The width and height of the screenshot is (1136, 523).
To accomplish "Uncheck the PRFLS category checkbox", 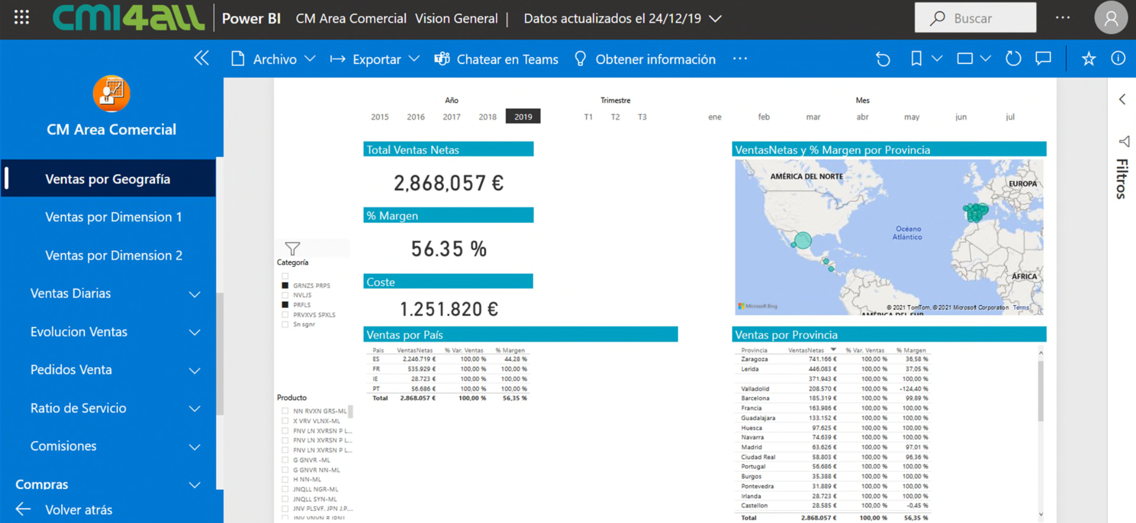I will tap(285, 305).
